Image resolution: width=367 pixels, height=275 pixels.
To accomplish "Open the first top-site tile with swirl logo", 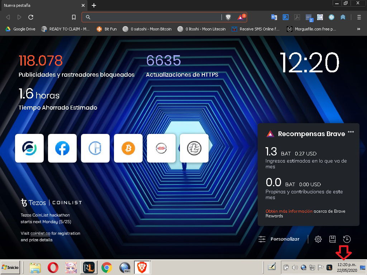I will coord(29,148).
